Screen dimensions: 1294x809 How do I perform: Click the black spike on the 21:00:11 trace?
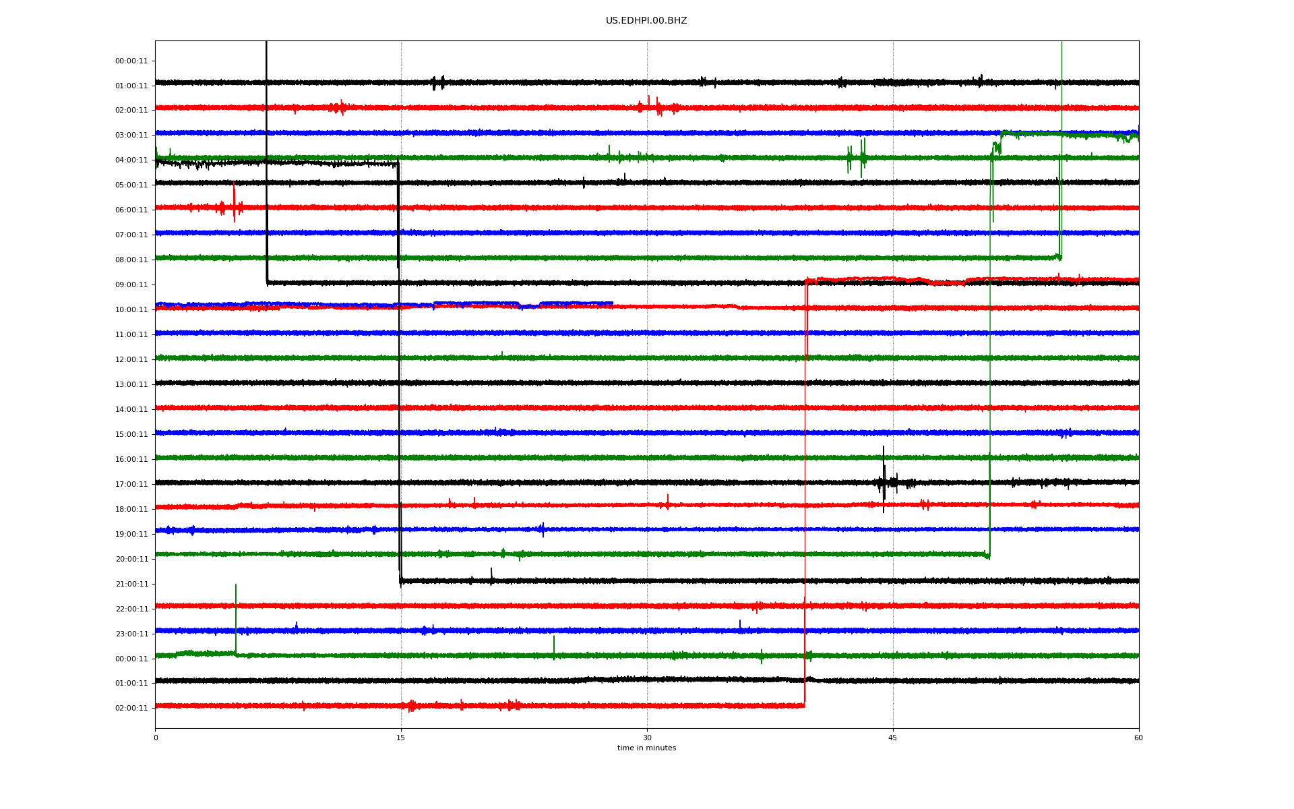point(491,574)
